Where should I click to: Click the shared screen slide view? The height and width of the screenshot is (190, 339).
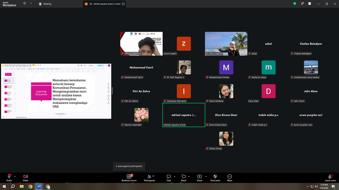(x=56, y=91)
